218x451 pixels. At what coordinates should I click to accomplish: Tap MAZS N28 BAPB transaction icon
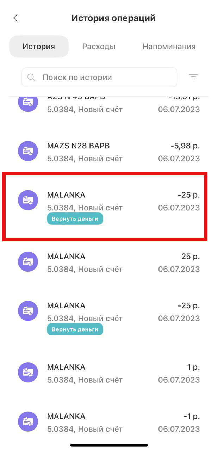click(28, 151)
